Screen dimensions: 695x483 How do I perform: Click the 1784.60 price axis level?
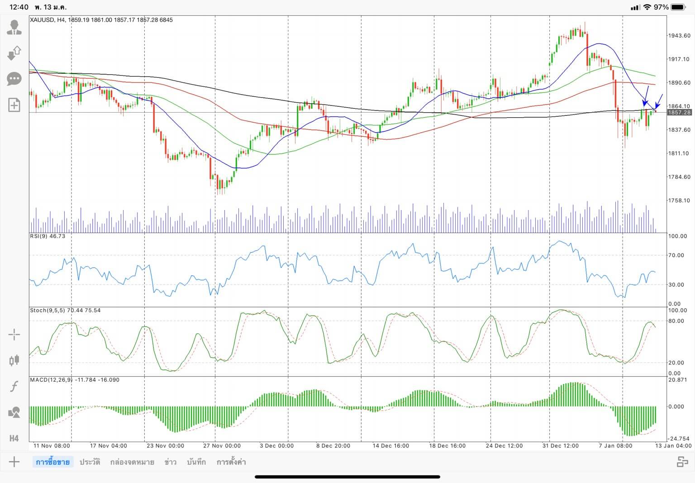tap(679, 177)
